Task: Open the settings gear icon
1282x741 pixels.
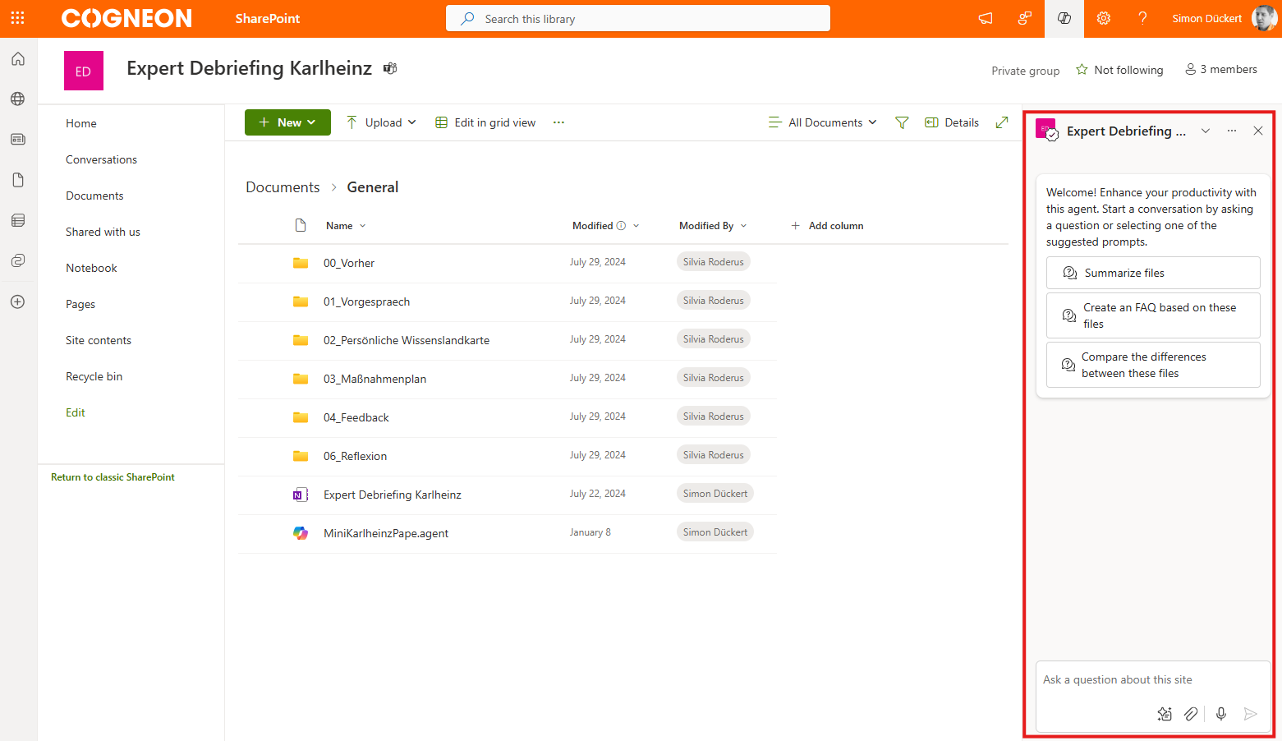Action: coord(1103,18)
